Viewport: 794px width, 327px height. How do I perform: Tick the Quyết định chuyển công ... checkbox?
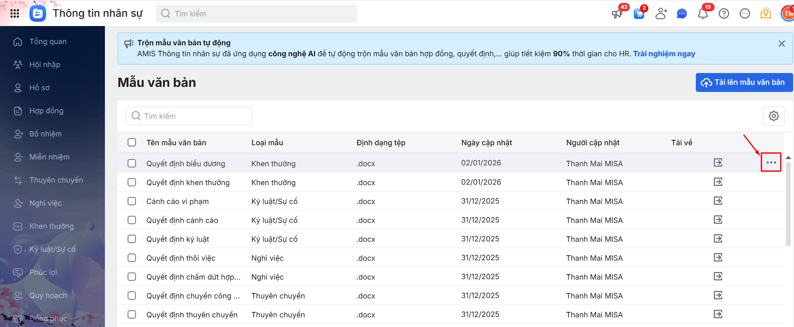pos(132,296)
